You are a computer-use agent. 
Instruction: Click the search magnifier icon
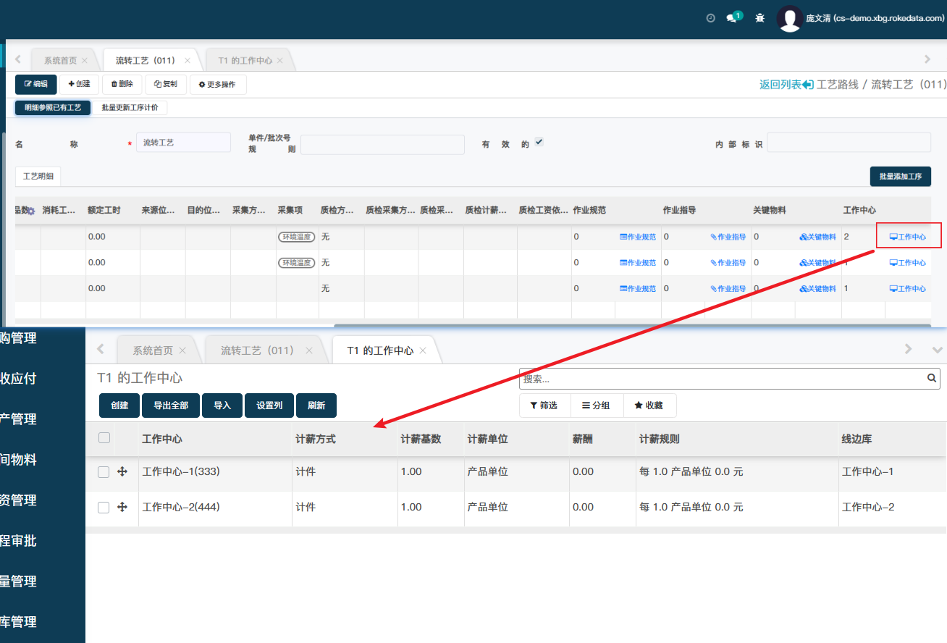[933, 378]
